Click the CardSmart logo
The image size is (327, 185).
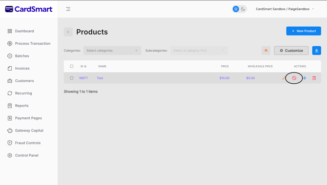pos(29,9)
